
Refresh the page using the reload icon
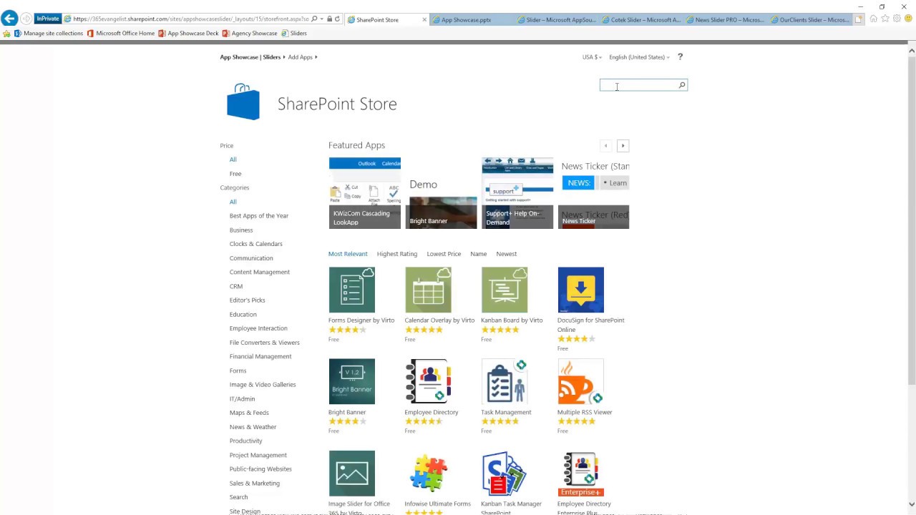click(337, 19)
